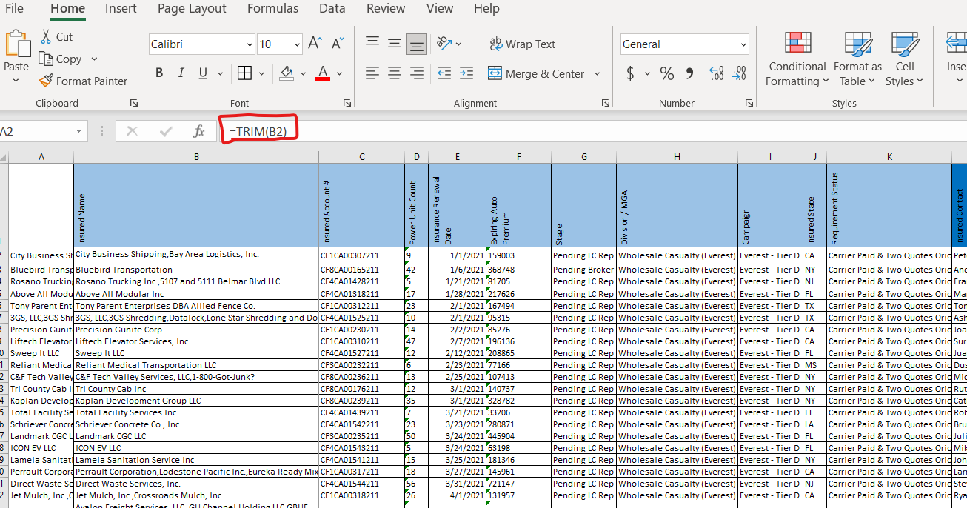The height and width of the screenshot is (508, 967).
Task: Apply borders using the Borders icon
Action: tap(244, 73)
